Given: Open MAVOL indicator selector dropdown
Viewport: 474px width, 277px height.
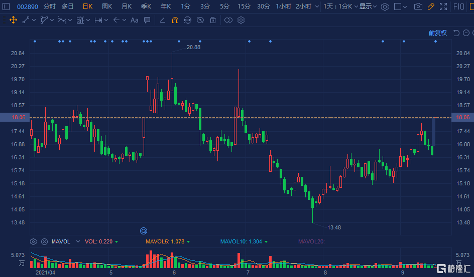Looking at the screenshot, I should pos(77,241).
